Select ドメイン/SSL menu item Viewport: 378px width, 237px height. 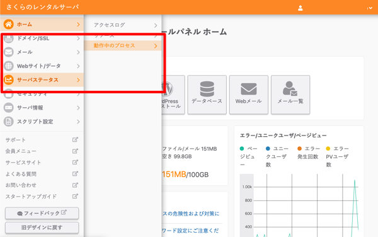(x=42, y=38)
